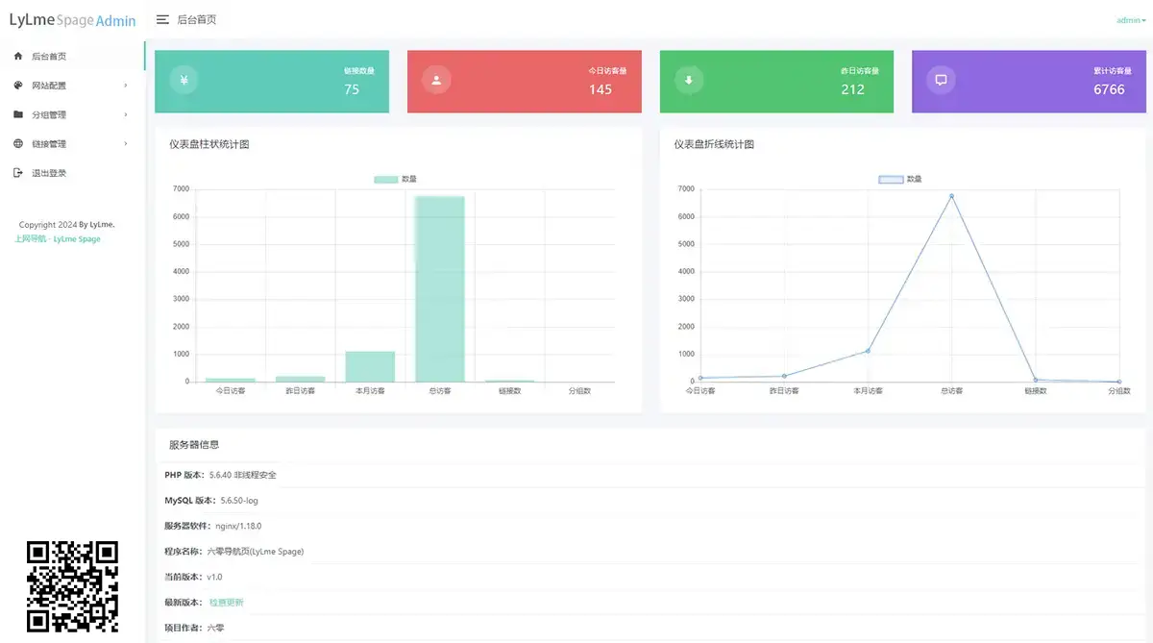Click the folder icon for 分组管理

point(18,114)
